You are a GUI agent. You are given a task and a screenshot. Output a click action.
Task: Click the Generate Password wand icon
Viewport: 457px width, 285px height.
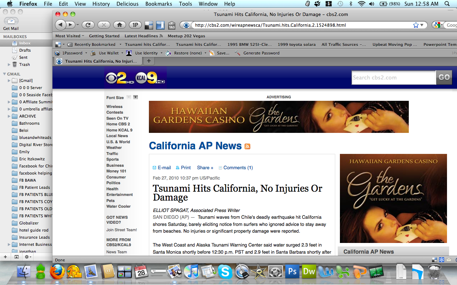tap(237, 53)
